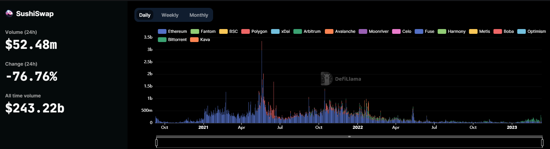Screen dimensions: 550x149
Task: Click the SushiSwap logo icon
Action: tap(9, 13)
